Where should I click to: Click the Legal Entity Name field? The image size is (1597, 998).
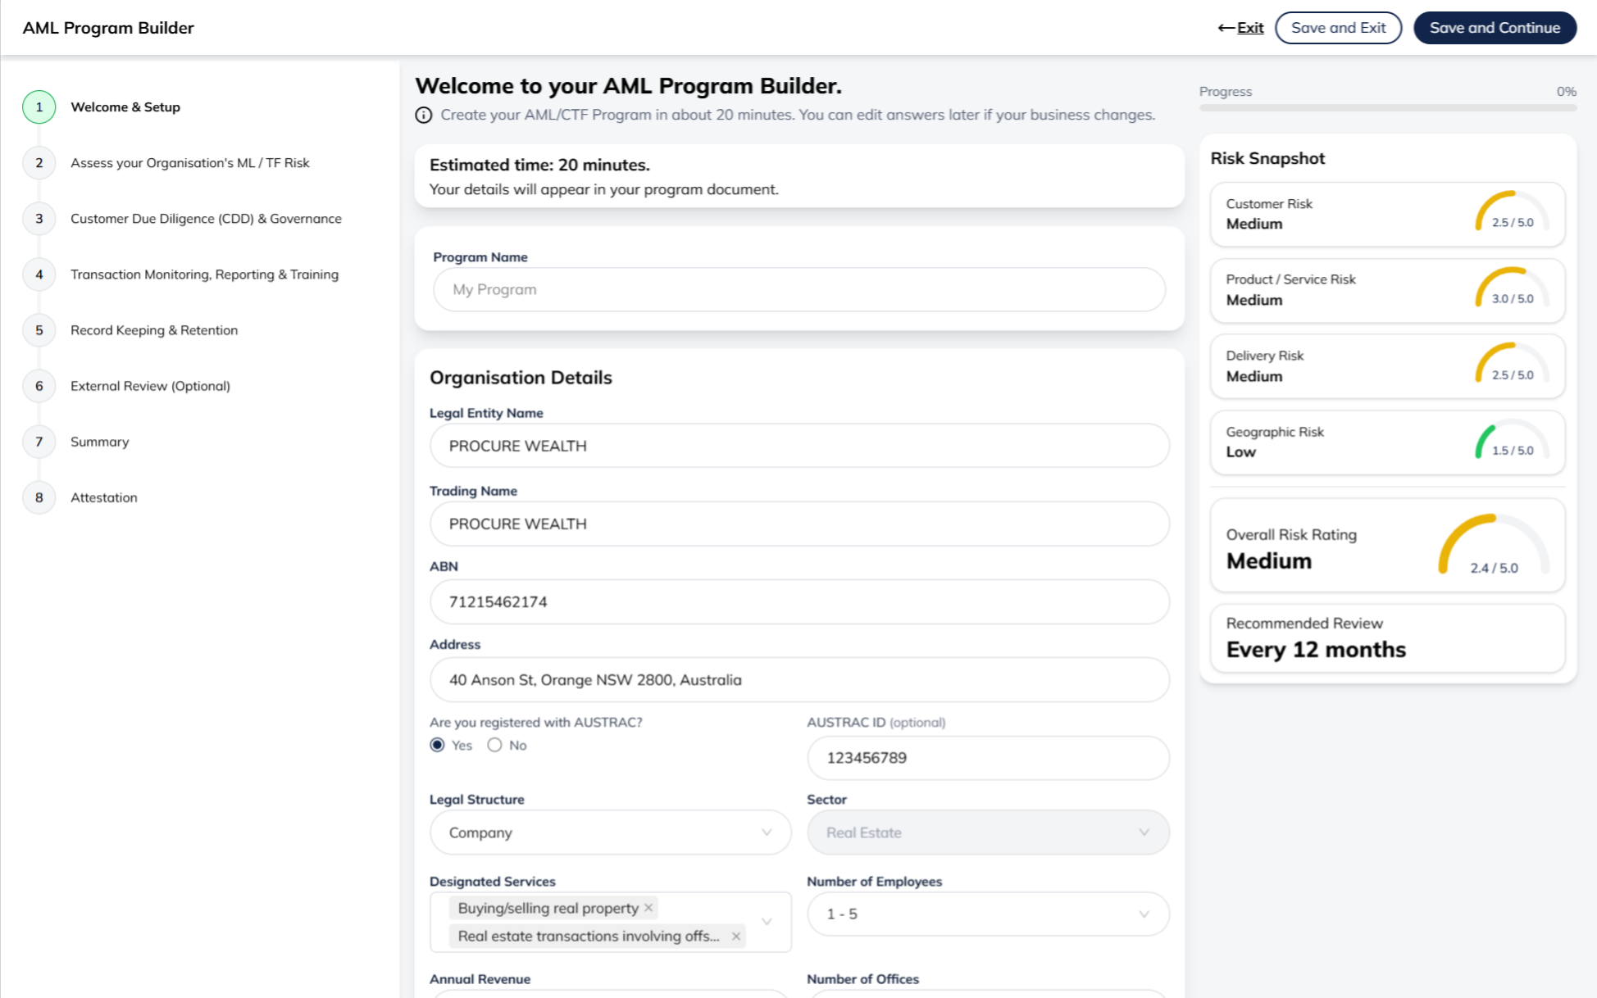point(799,446)
